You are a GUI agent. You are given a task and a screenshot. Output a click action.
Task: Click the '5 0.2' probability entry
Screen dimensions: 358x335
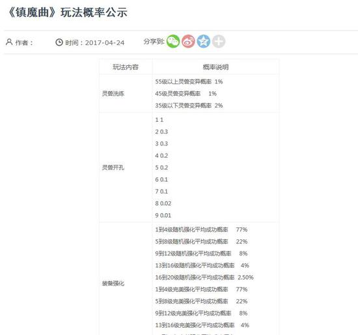click(x=161, y=167)
